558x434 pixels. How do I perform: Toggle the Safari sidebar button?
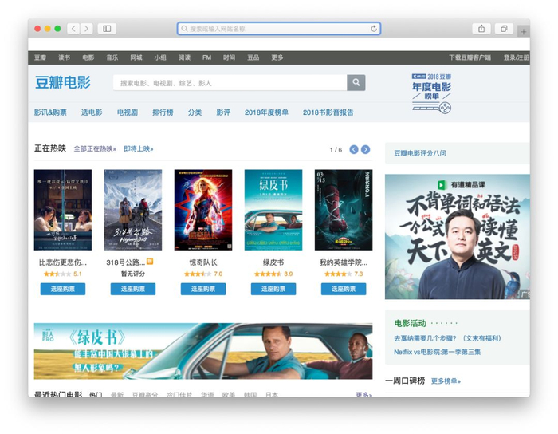point(107,29)
